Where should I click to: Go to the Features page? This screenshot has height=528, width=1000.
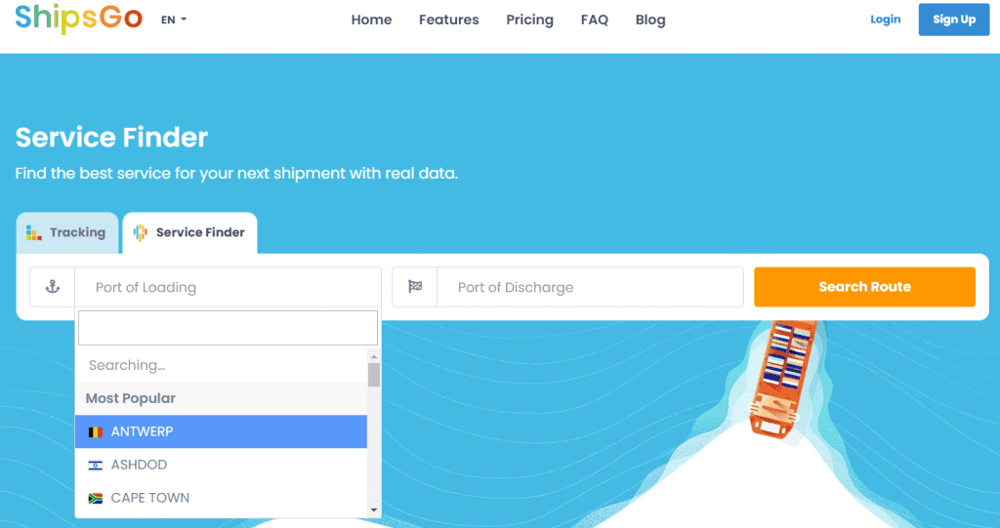(x=448, y=20)
